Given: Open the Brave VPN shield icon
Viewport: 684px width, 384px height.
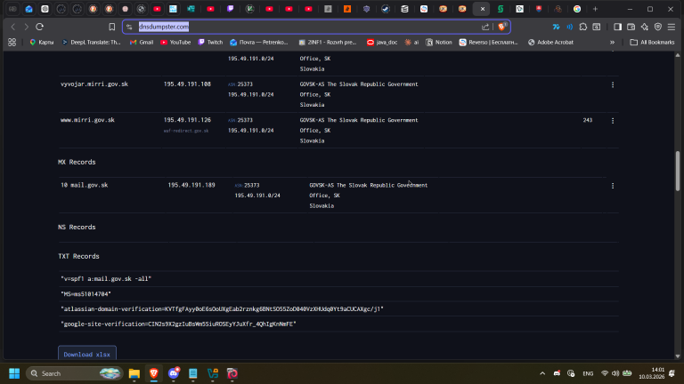Looking at the screenshot, I should point(658,27).
